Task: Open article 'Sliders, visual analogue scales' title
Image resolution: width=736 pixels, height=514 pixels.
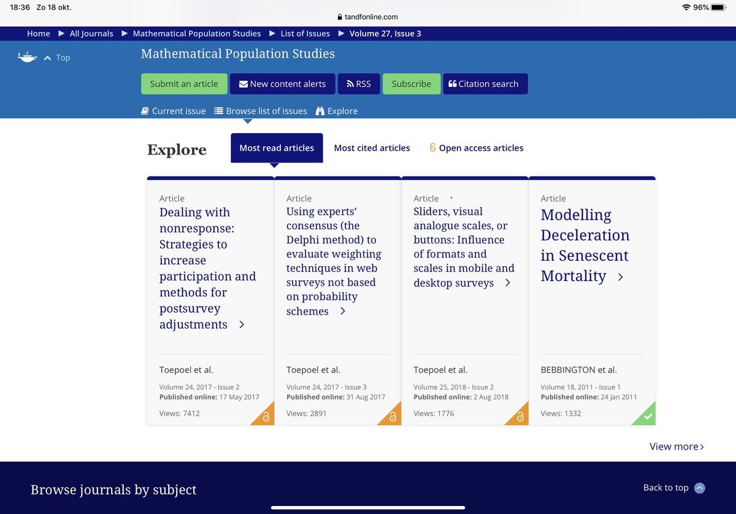Action: coord(464,247)
